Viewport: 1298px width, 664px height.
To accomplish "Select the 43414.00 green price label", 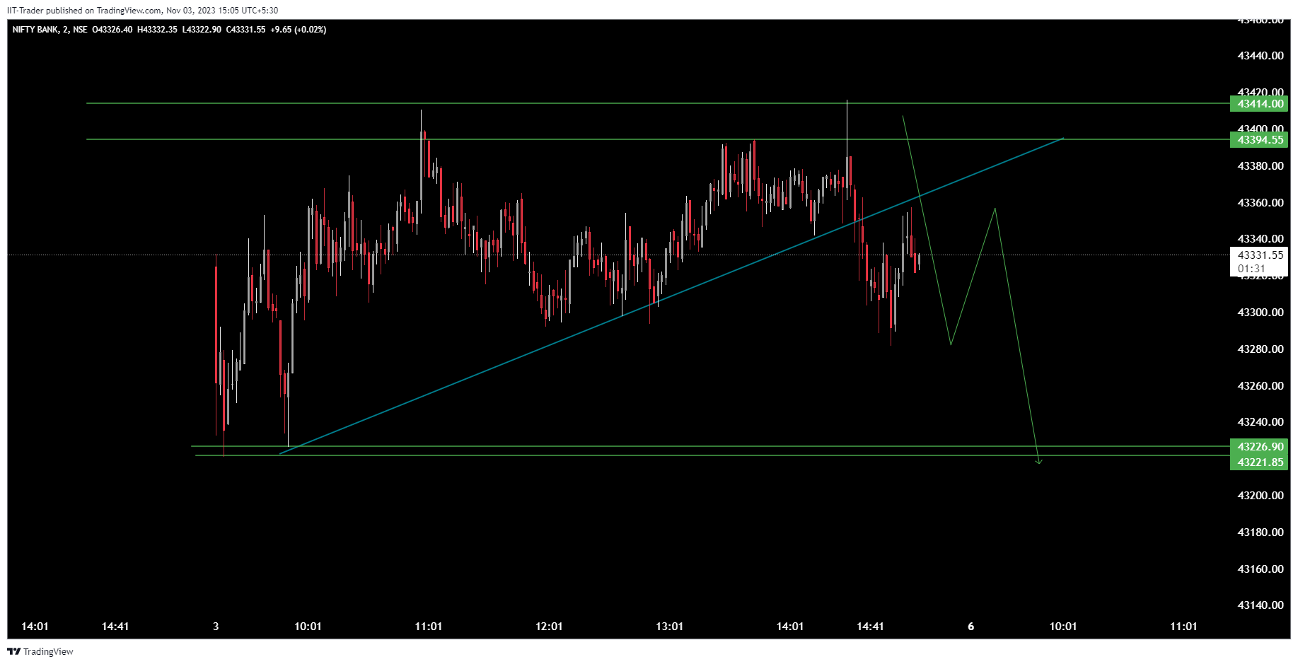I will pyautogui.click(x=1259, y=104).
